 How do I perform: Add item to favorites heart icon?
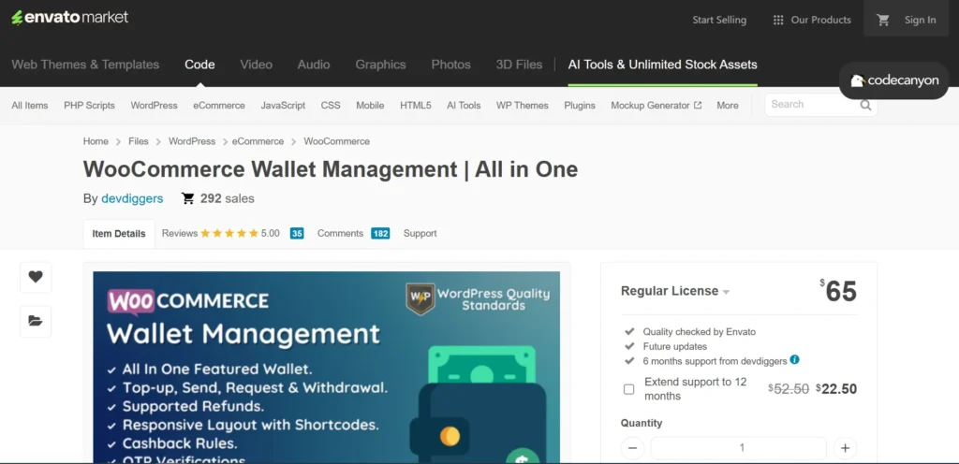click(x=36, y=277)
